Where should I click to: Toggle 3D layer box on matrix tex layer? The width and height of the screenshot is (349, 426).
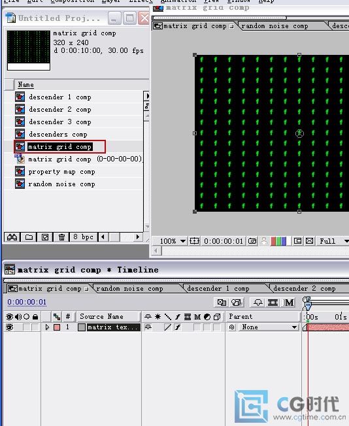(216, 327)
